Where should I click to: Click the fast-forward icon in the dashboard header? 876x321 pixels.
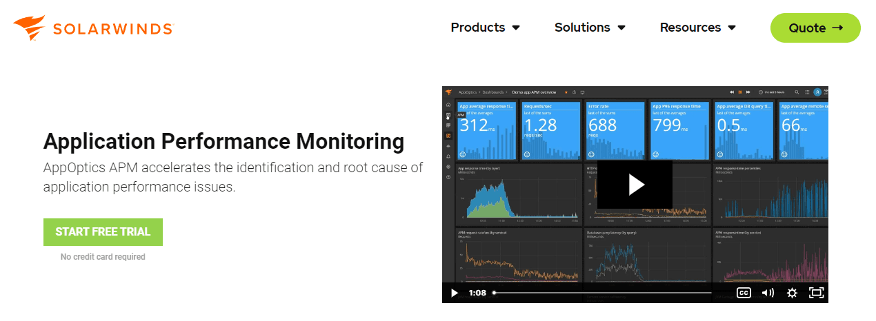pyautogui.click(x=748, y=92)
